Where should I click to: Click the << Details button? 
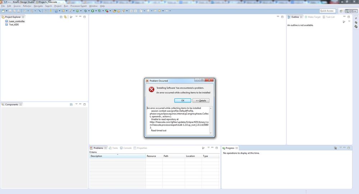(x=201, y=100)
